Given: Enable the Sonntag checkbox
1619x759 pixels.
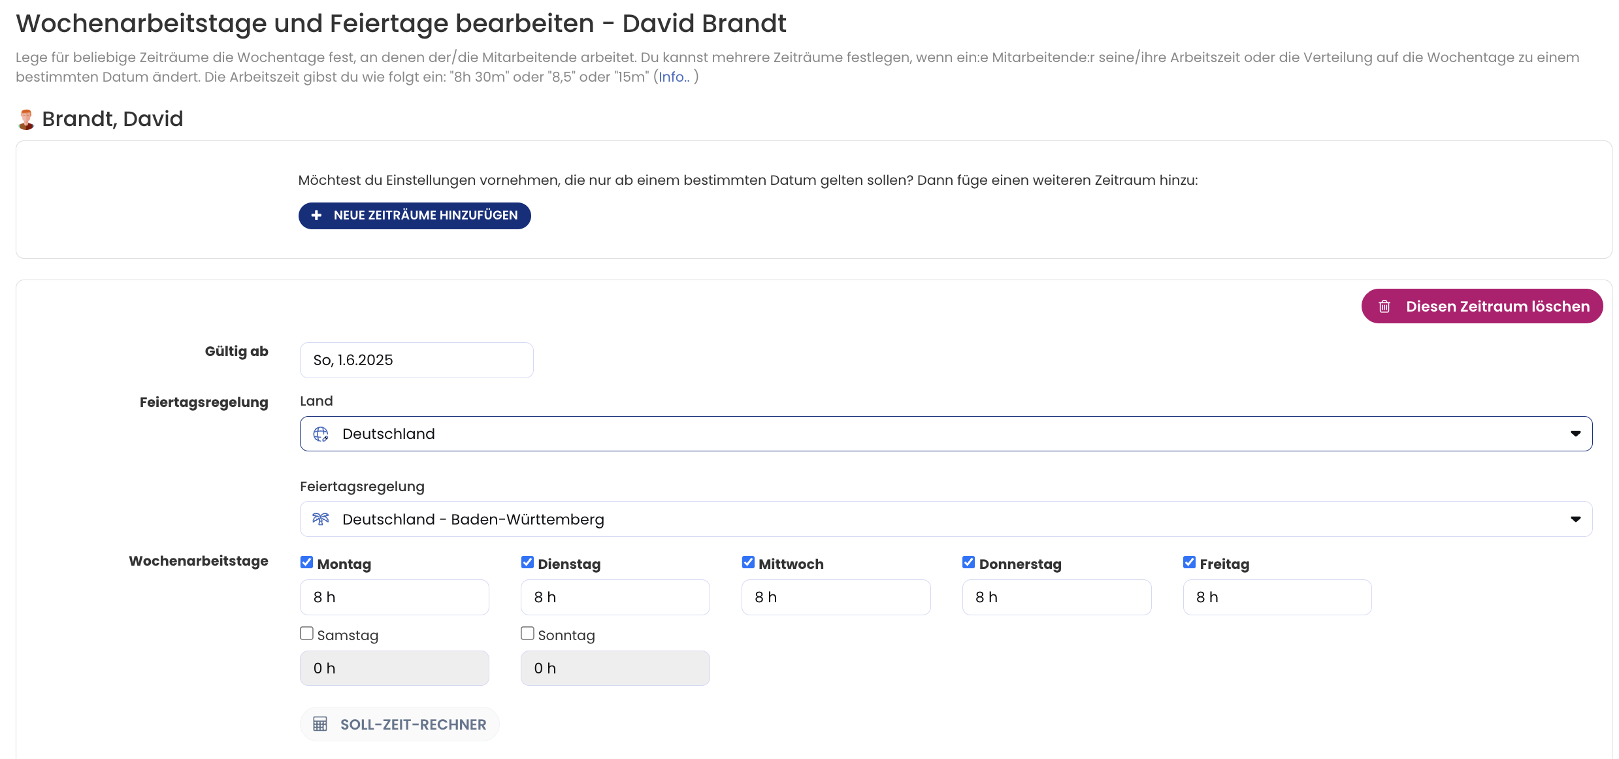Looking at the screenshot, I should pyautogui.click(x=527, y=634).
